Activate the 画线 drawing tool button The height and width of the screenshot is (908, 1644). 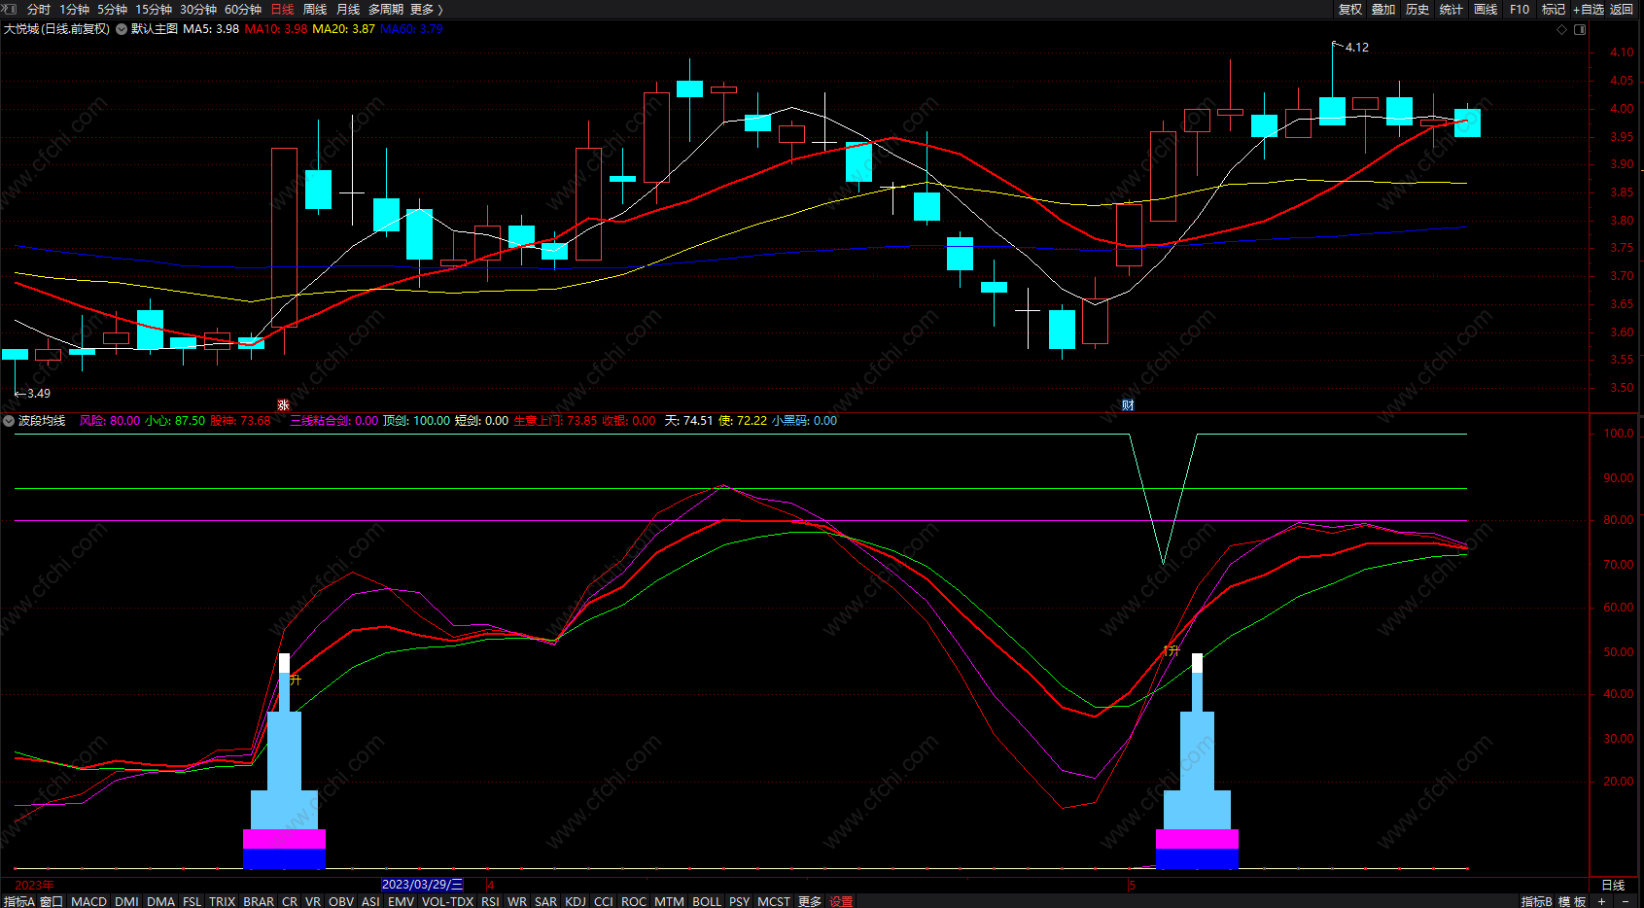[x=1486, y=9]
